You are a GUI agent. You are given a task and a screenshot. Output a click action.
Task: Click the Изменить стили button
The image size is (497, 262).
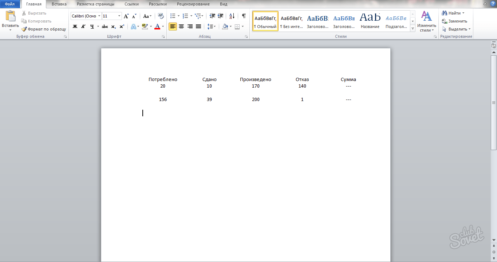pos(426,22)
